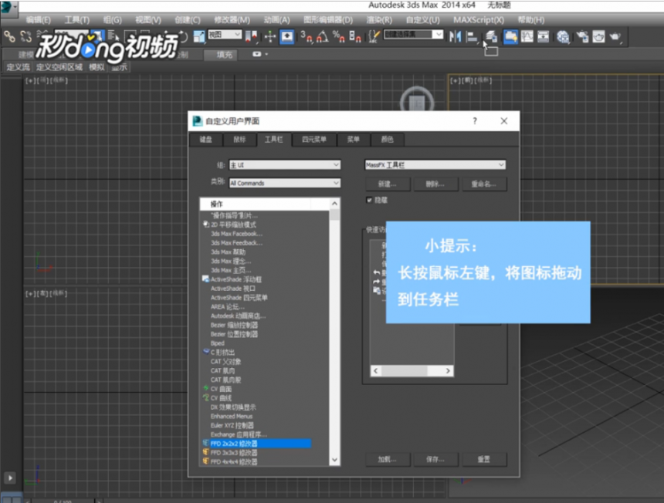This screenshot has height=503, width=664.
Task: Click action list scroll down arrow
Action: [x=334, y=461]
